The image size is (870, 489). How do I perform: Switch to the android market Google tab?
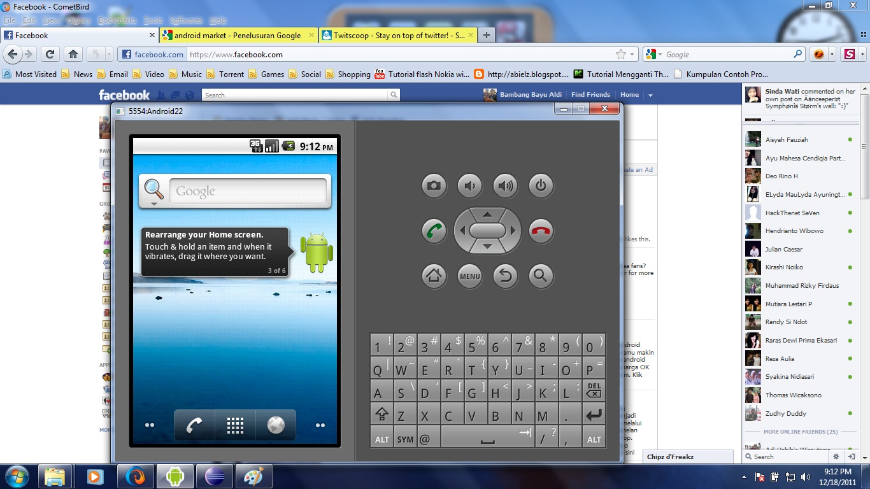(238, 36)
